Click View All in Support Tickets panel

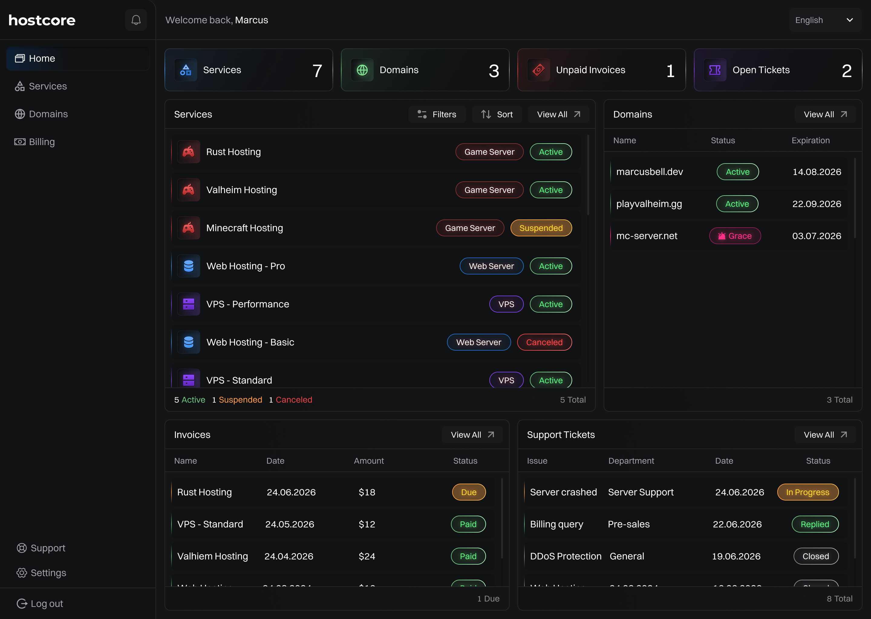coord(825,435)
